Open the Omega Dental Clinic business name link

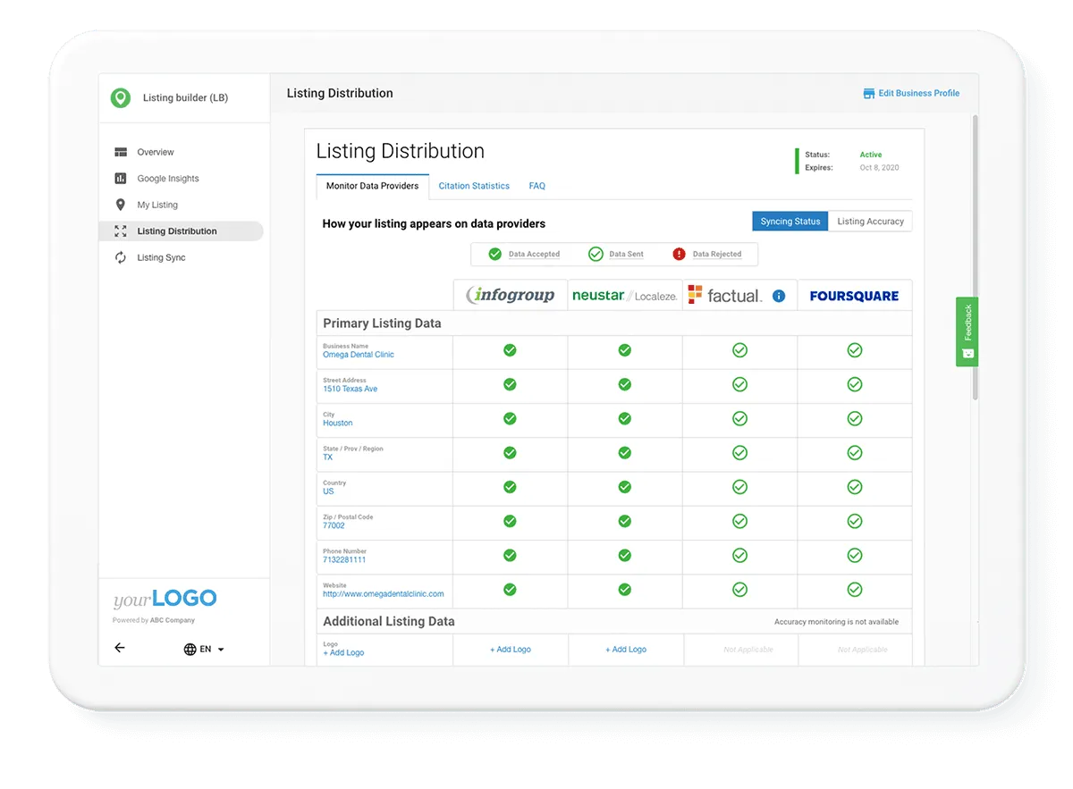pyautogui.click(x=358, y=355)
